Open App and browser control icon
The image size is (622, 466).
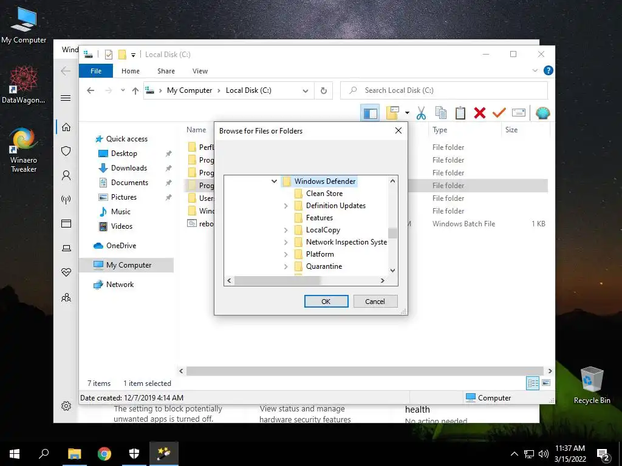tap(66, 223)
